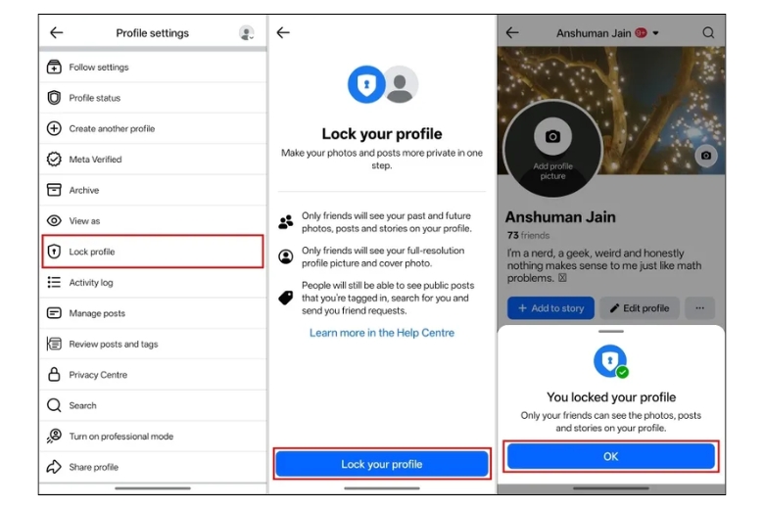Click the Profile settings title text
Image resolution: width=764 pixels, height=509 pixels.
[153, 33]
